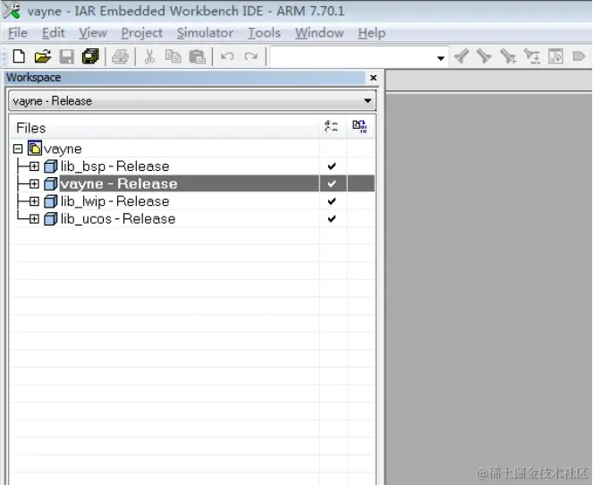Screen dimensions: 593x485
Task: Click the Go To line toolbar icon
Action: click(x=555, y=56)
